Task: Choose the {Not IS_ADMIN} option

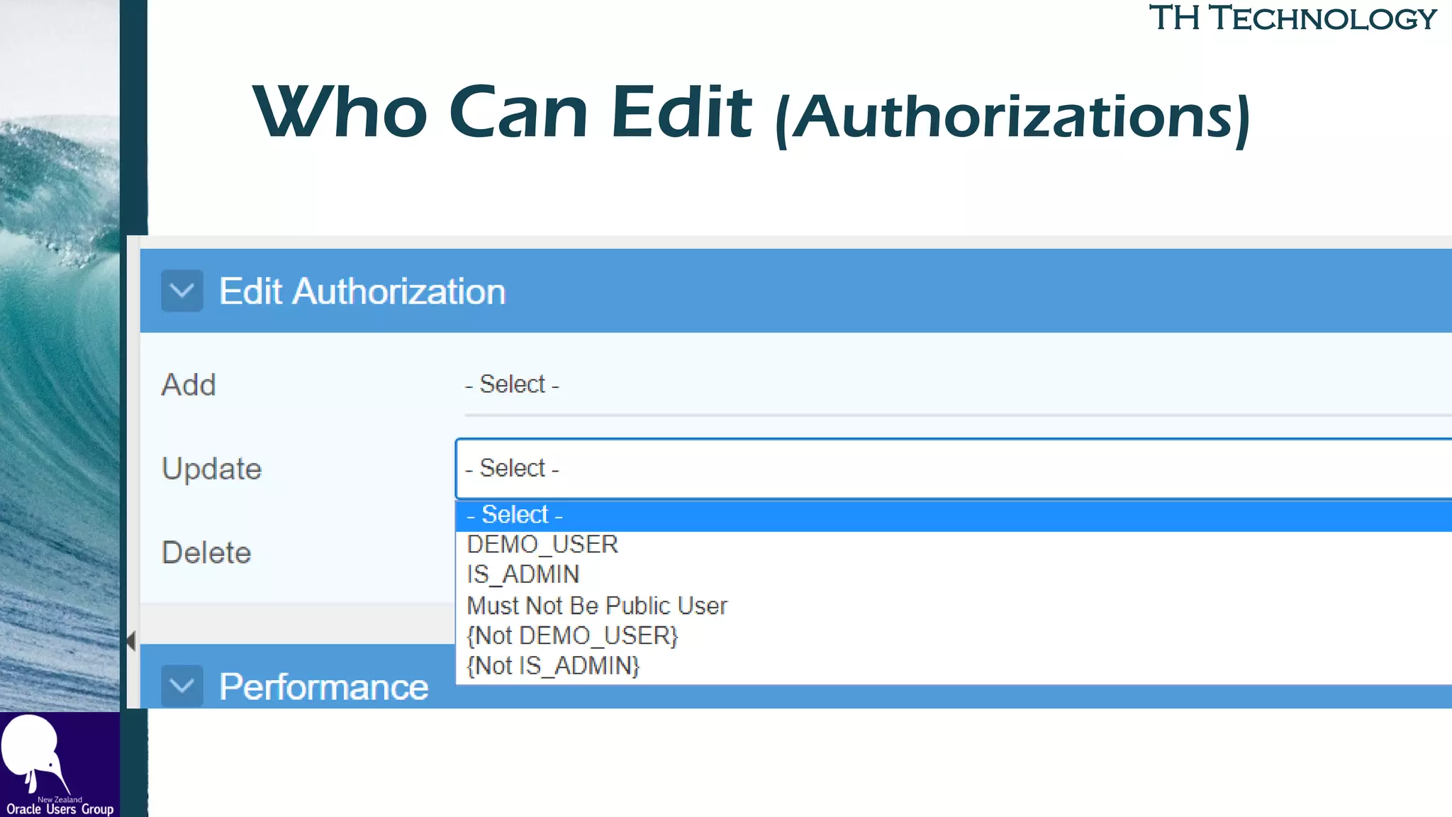Action: (x=954, y=666)
